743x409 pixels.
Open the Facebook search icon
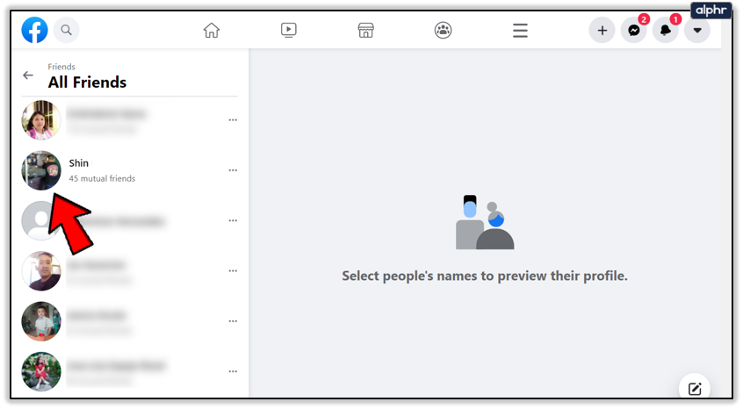67,31
